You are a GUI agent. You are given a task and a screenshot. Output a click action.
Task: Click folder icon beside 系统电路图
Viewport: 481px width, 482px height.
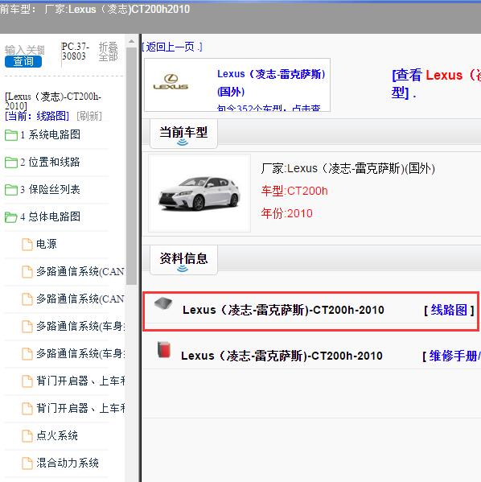[11, 135]
